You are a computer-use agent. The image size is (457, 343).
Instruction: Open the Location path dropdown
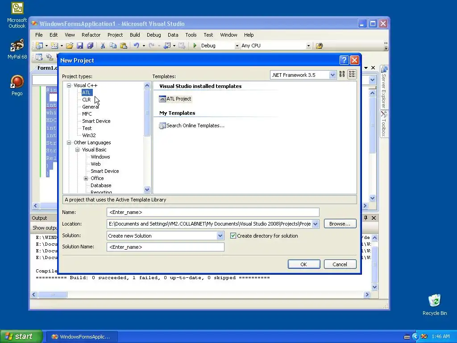pos(316,224)
